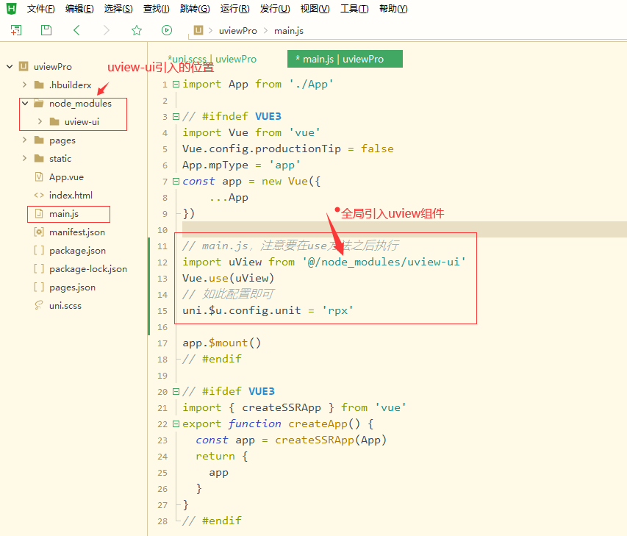Expand the pages folder
The width and height of the screenshot is (627, 536).
pos(24,140)
